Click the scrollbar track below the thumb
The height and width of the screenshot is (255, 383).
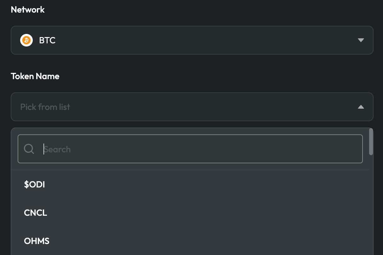[371, 204]
